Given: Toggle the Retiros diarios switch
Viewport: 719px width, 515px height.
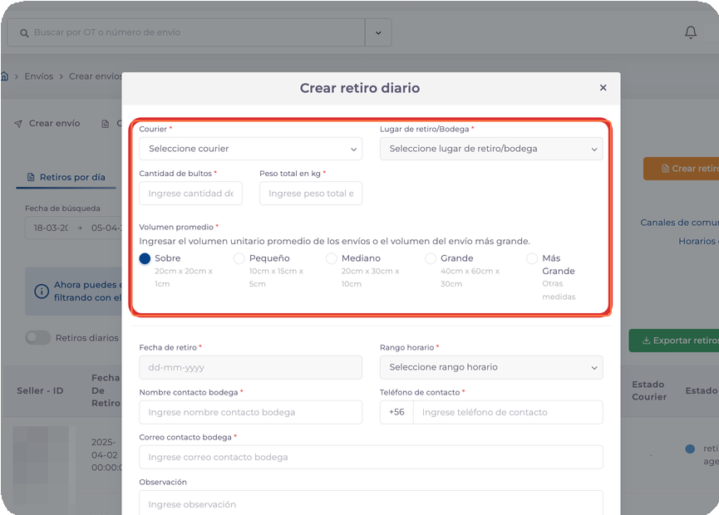Looking at the screenshot, I should (x=37, y=338).
